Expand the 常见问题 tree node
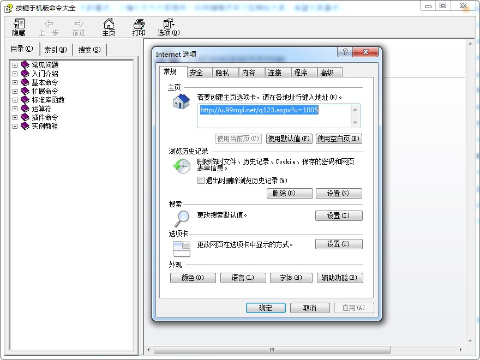Screen dimensions: 480x360 (x=15, y=65)
